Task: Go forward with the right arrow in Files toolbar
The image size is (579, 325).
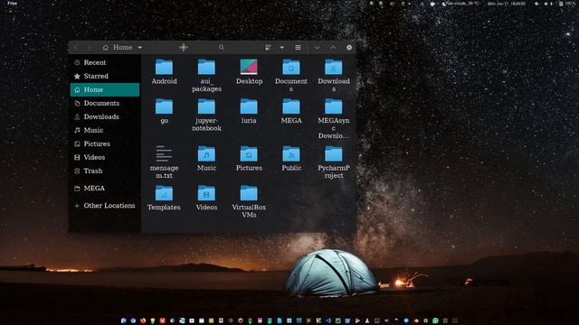Action: [90, 48]
